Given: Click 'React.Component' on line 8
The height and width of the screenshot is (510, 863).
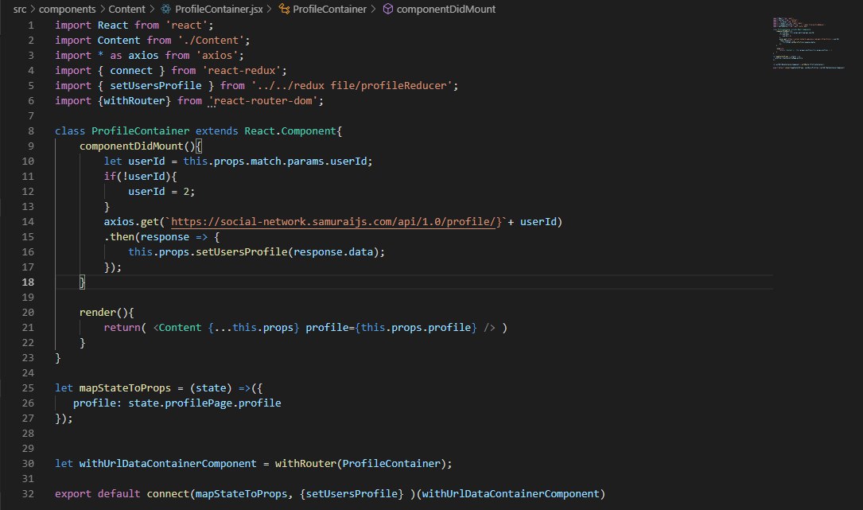Looking at the screenshot, I should click(x=290, y=131).
